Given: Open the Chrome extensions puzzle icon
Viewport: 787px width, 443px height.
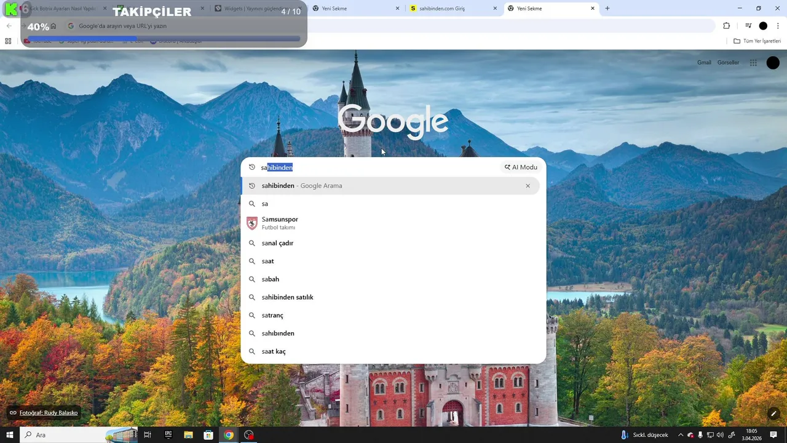Looking at the screenshot, I should (727, 26).
